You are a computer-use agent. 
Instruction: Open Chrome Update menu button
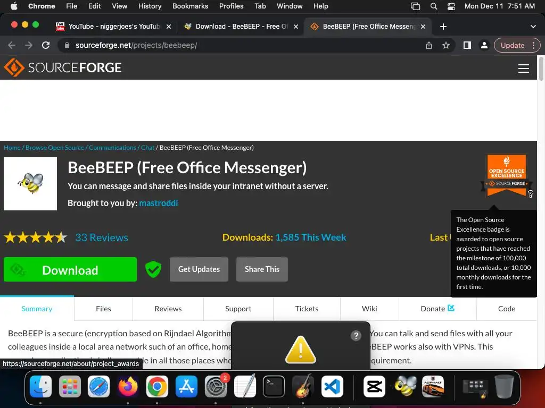coord(517,46)
